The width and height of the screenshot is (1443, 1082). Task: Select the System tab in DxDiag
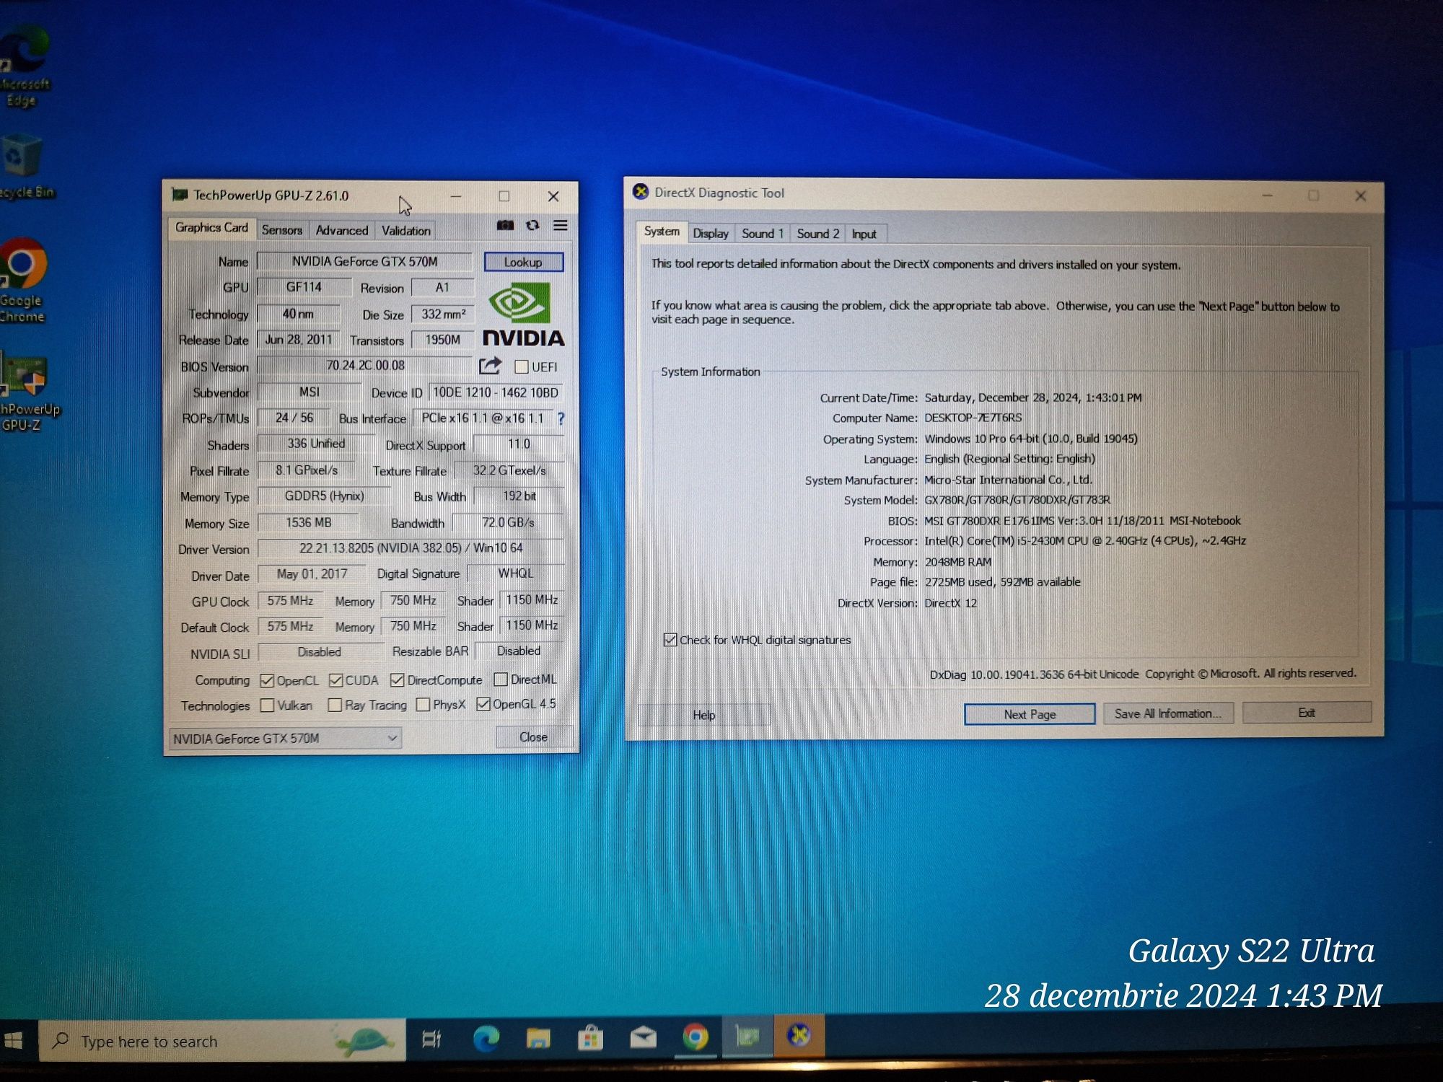(662, 232)
